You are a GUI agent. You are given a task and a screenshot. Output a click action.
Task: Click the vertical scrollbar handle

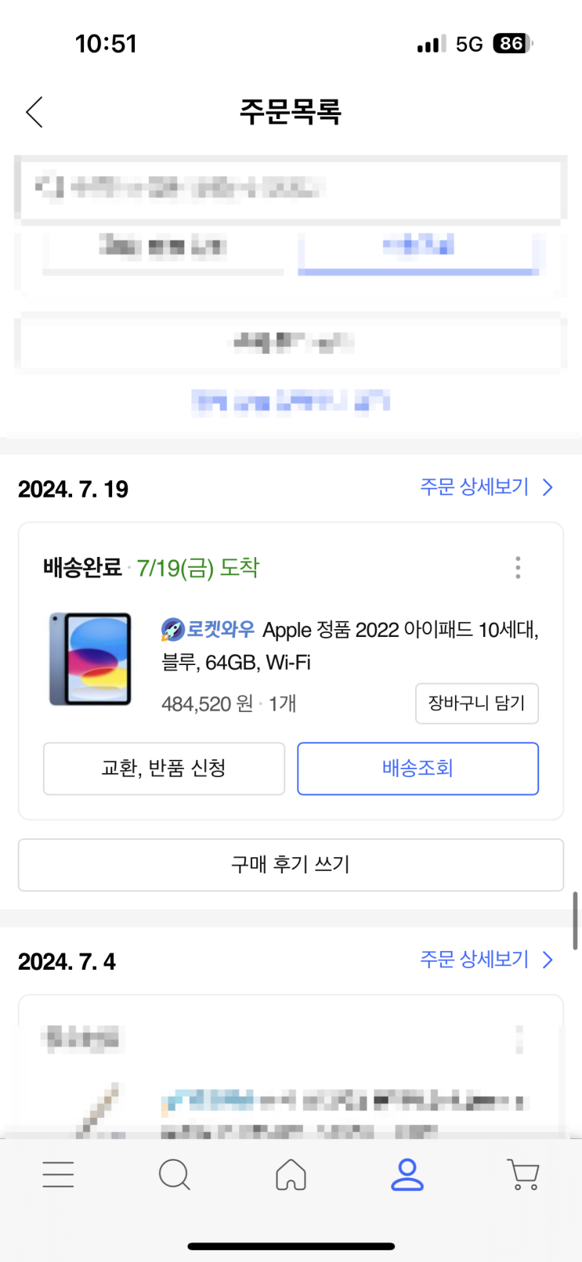[x=576, y=920]
